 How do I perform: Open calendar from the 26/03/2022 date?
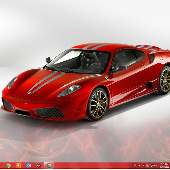[x=164, y=167]
